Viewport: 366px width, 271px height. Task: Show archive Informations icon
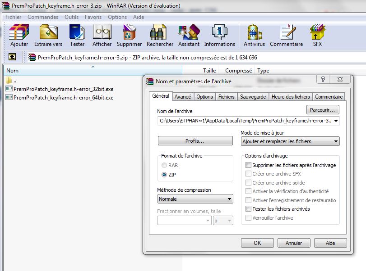coord(219,32)
